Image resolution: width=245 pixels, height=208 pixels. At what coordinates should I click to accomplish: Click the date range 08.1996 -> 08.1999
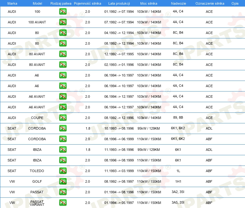coord(119,160)
